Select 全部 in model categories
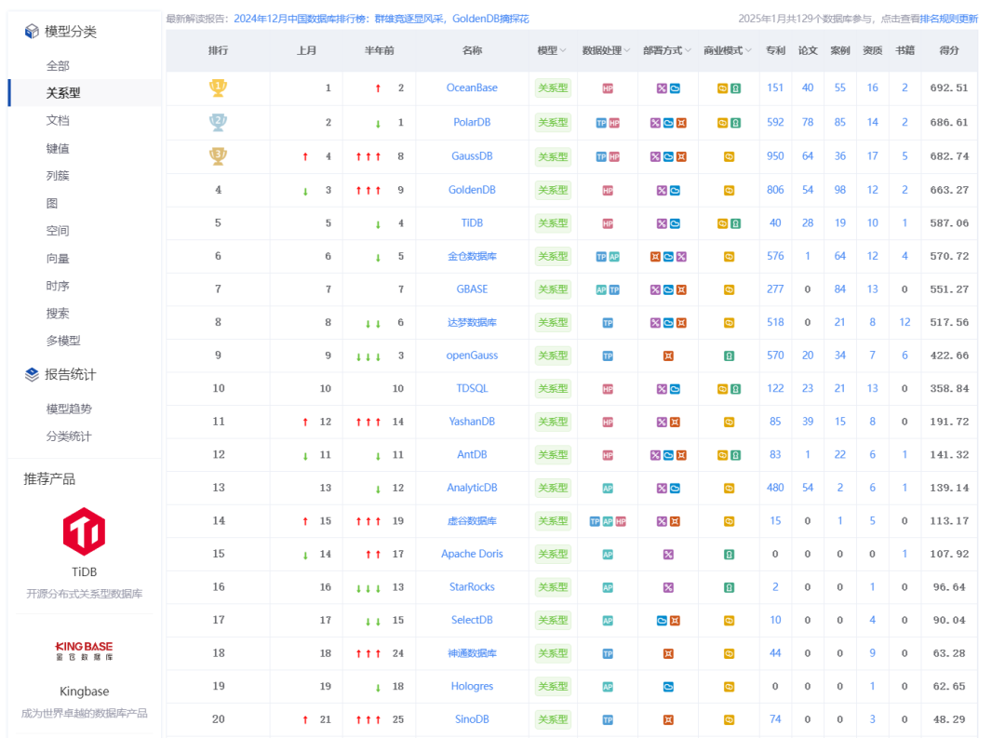The image size is (1005, 738). [58, 65]
